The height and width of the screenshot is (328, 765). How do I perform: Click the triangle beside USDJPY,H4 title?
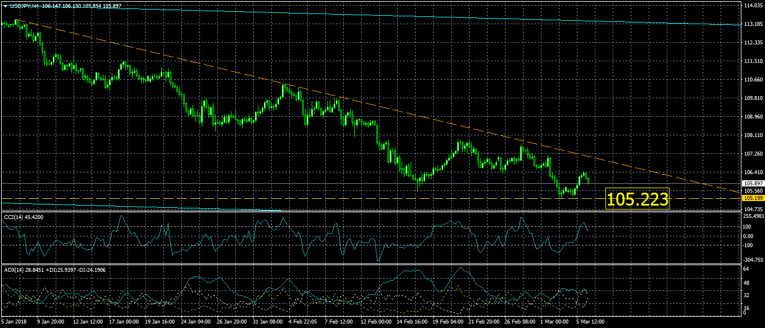pos(5,5)
